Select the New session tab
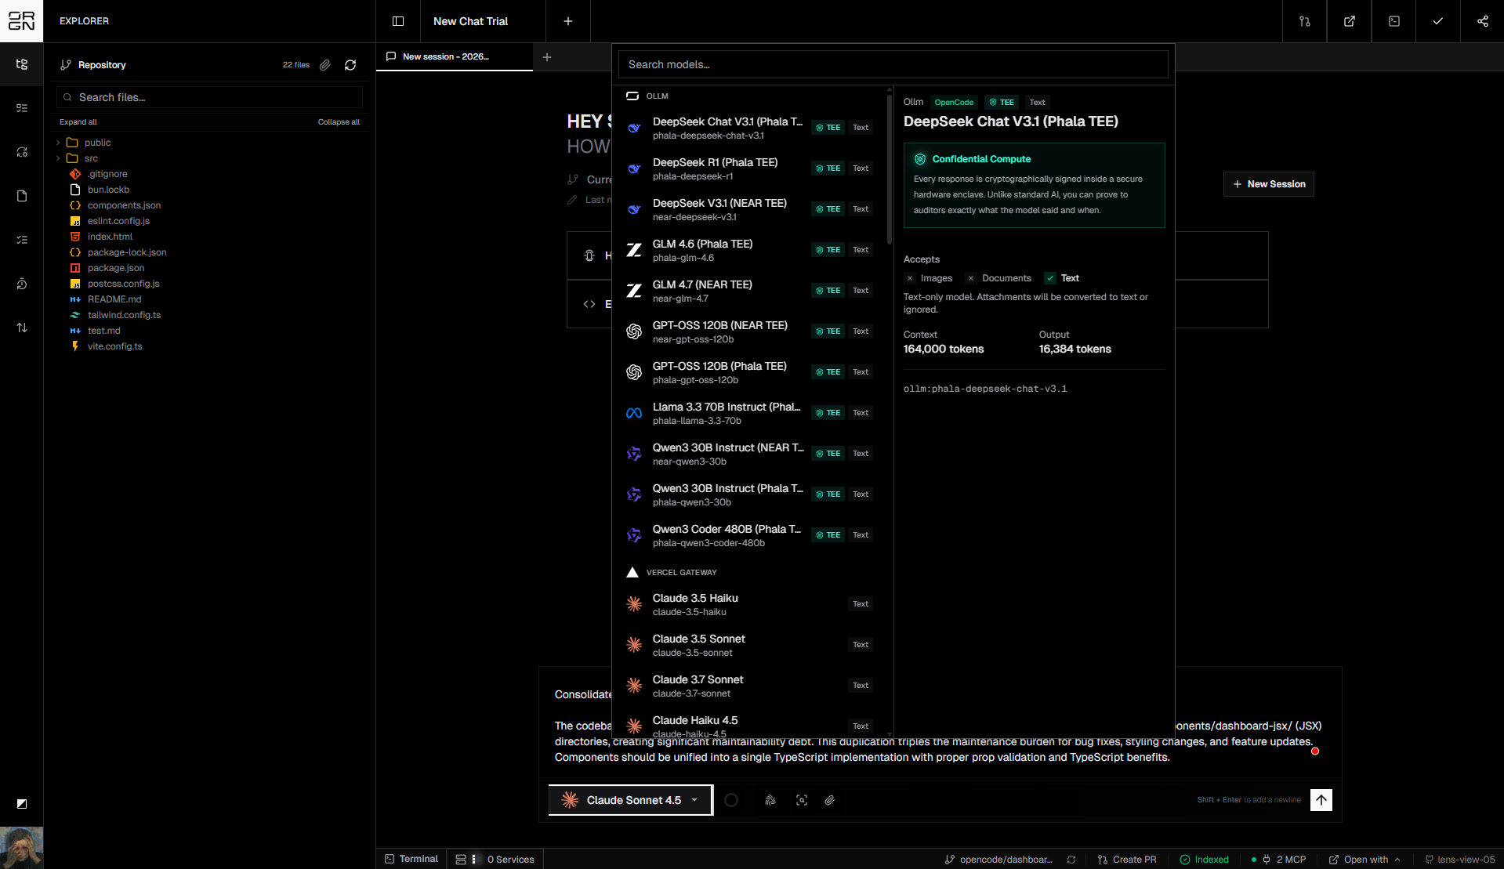 point(445,56)
